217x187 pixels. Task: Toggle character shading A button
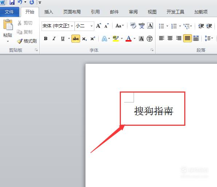tap(141, 39)
